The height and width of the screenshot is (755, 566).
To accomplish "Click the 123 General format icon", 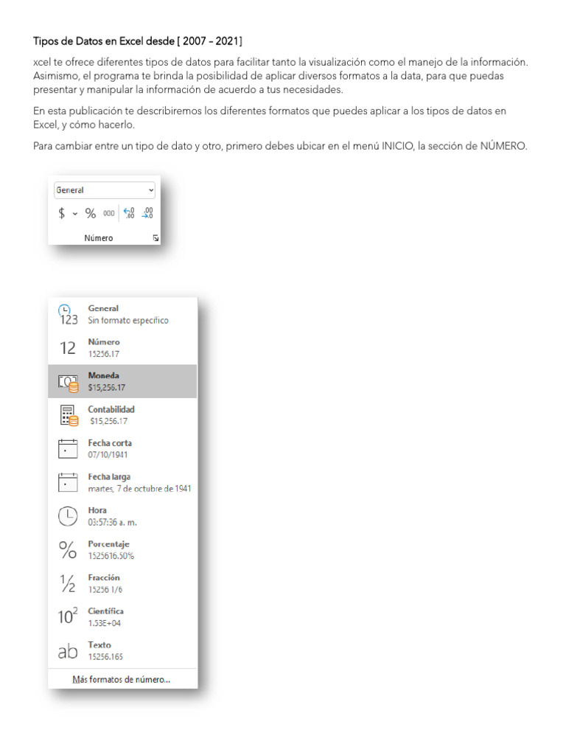I will [68, 315].
